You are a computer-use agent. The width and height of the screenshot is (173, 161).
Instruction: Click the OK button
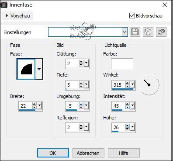tap(53, 153)
